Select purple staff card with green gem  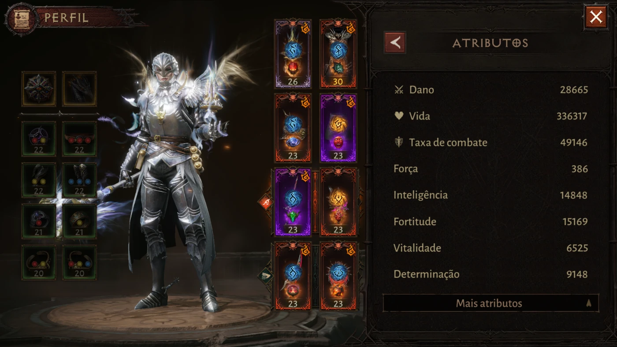(x=293, y=201)
